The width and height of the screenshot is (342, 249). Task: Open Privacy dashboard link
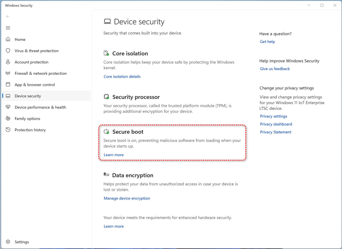coord(276,124)
